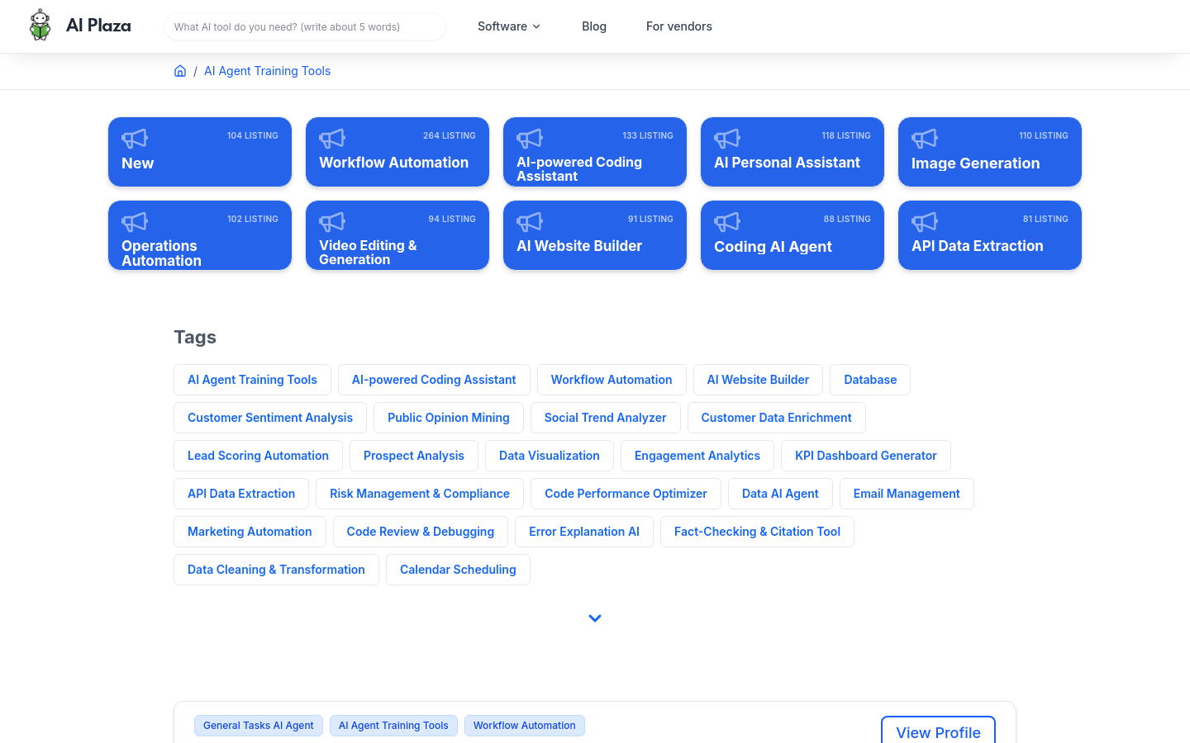Image resolution: width=1190 pixels, height=743 pixels.
Task: Click the View Profile button
Action: click(x=938, y=731)
